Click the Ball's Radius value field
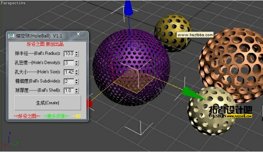The height and width of the screenshot is (152, 263). 69,54
